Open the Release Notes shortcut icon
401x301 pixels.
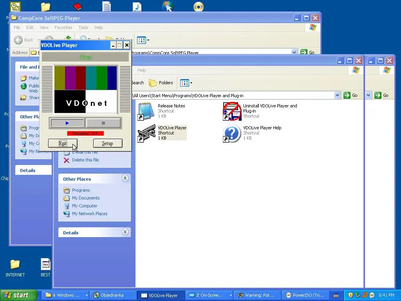[x=146, y=111]
